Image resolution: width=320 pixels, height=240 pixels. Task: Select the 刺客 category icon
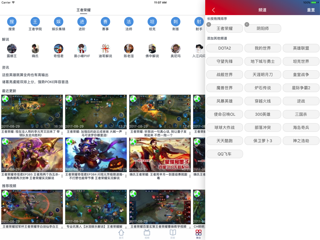point(175,22)
